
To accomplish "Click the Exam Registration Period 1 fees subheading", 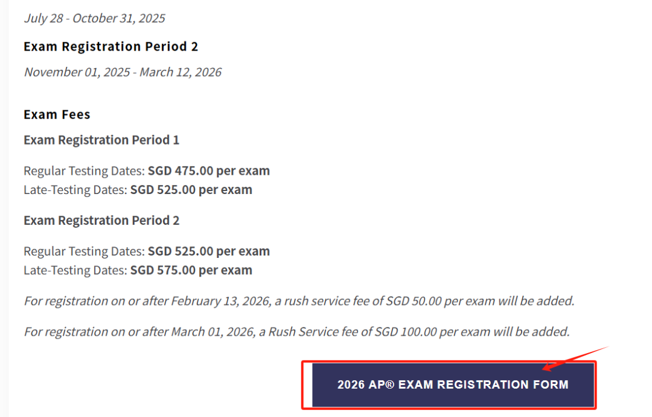I will coord(101,140).
